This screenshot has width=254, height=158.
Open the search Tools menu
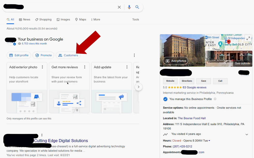(136, 20)
